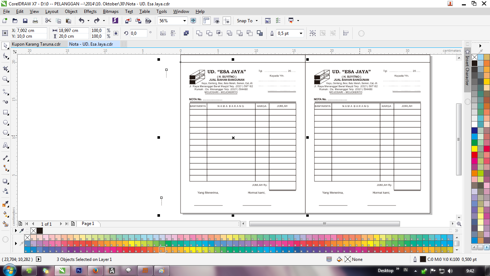Publish the document to PDF
490x276 pixels.
148,20
